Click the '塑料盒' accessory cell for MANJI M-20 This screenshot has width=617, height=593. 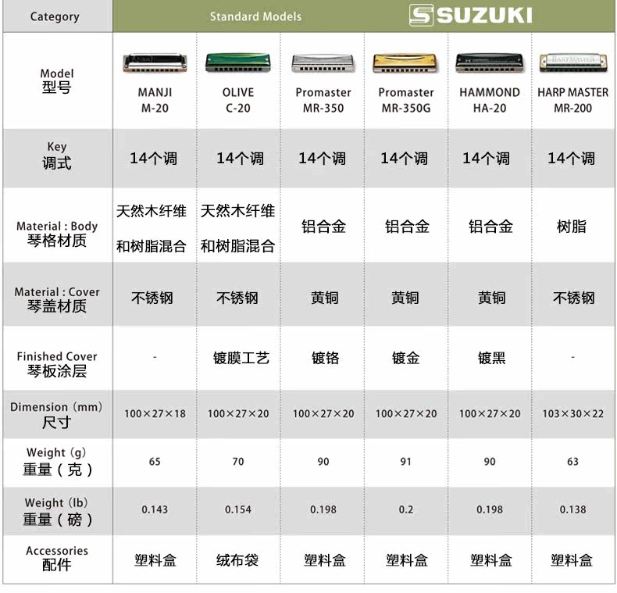pos(155,560)
